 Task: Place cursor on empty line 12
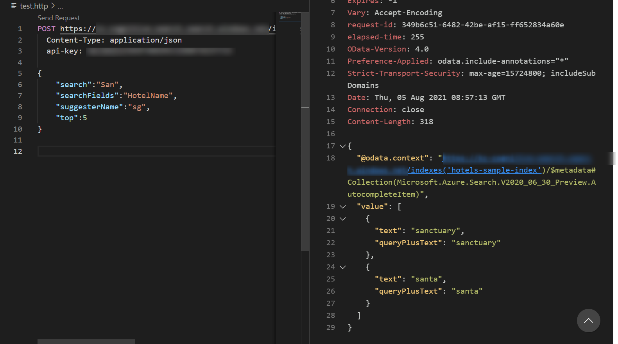156,152
